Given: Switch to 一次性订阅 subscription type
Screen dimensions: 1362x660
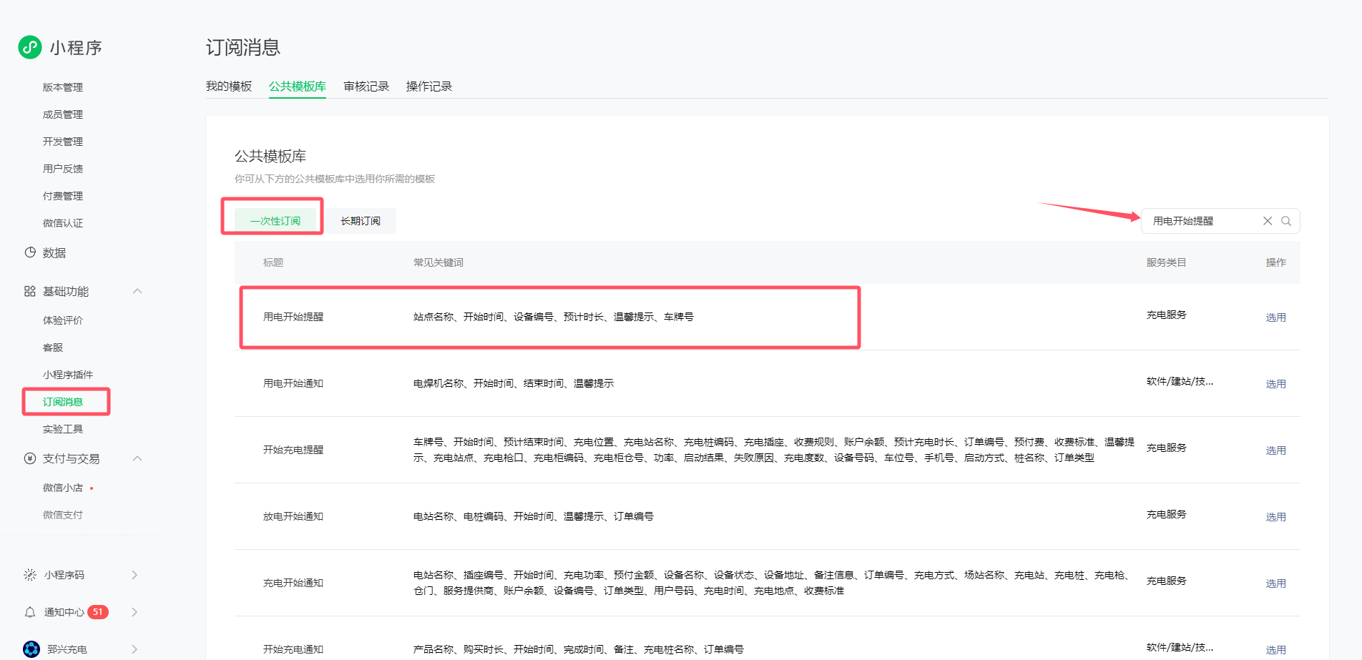Looking at the screenshot, I should [x=275, y=221].
